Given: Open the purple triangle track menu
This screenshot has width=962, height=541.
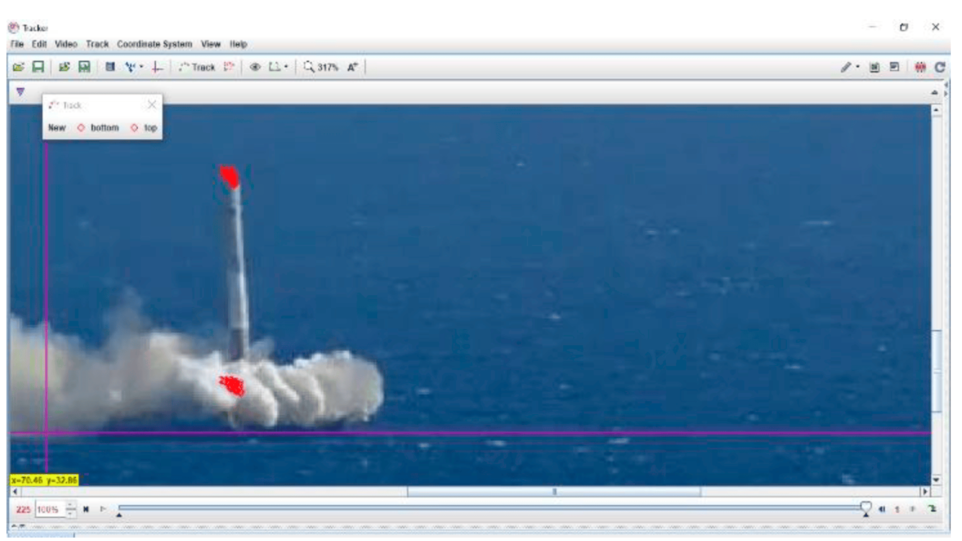Looking at the screenshot, I should pos(20,91).
